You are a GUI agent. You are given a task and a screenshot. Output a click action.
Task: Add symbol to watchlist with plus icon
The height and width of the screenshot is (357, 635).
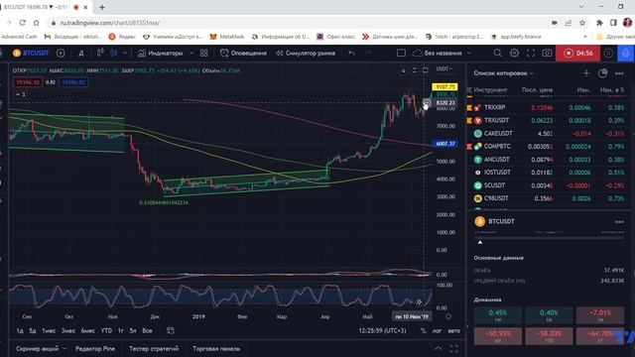coord(586,73)
